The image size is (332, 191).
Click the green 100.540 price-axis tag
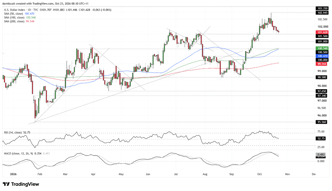[322, 48]
